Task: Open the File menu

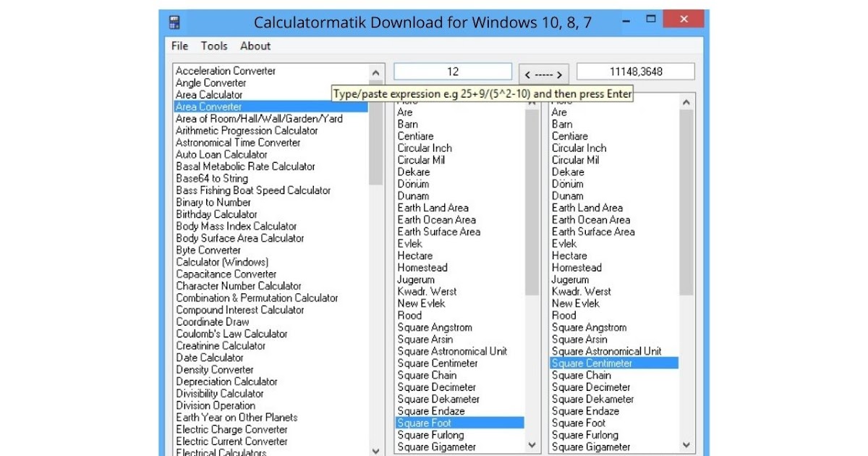Action: point(179,46)
